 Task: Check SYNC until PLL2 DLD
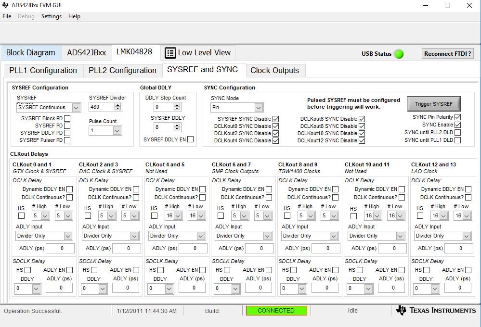(457, 132)
